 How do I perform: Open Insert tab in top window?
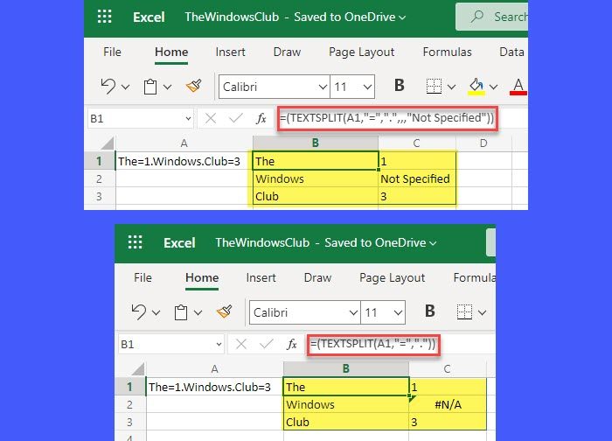pyautogui.click(x=230, y=52)
